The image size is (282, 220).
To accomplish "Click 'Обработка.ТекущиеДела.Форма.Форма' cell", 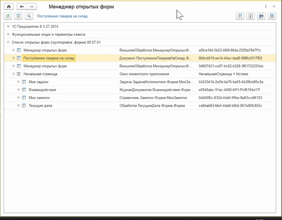I will (152, 106).
